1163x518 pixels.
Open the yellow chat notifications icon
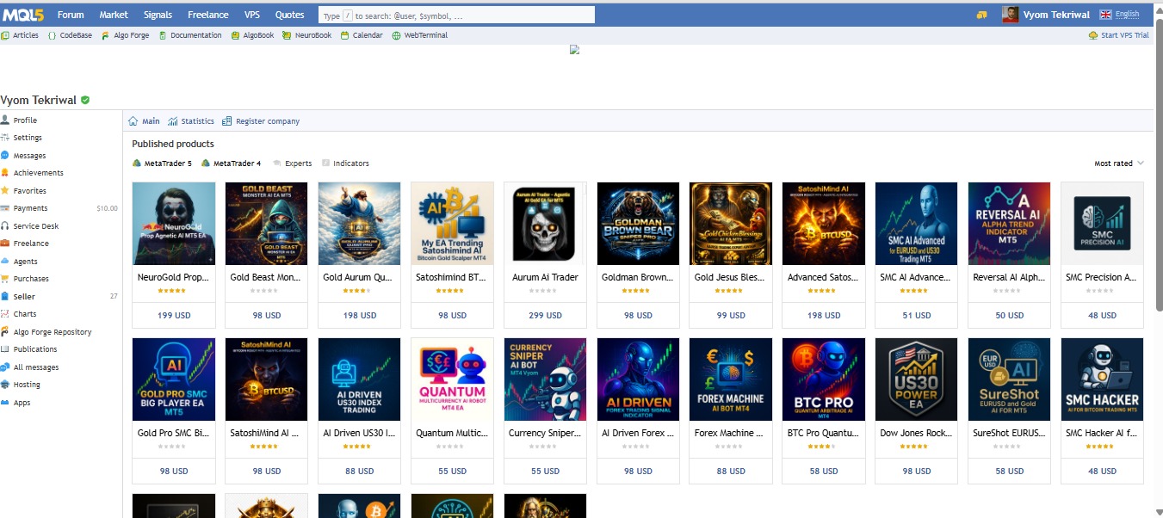tap(981, 15)
